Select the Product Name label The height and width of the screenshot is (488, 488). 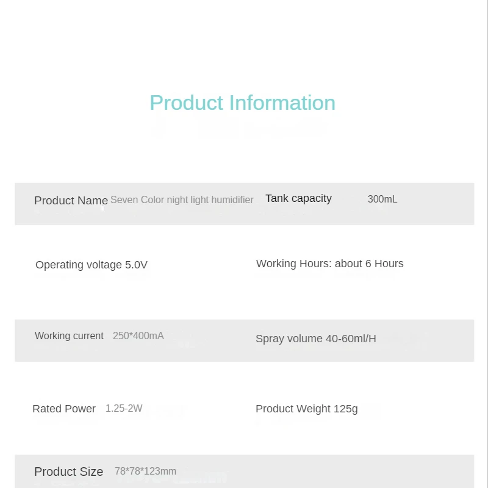(x=71, y=201)
